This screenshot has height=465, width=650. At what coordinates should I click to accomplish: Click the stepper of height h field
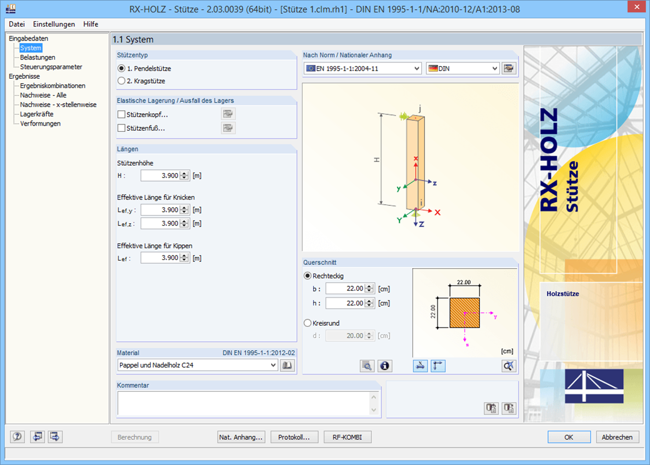click(369, 303)
